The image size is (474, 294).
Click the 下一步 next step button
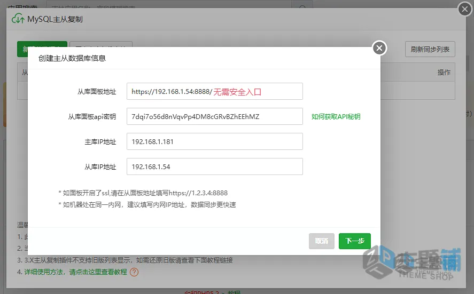[x=355, y=241]
